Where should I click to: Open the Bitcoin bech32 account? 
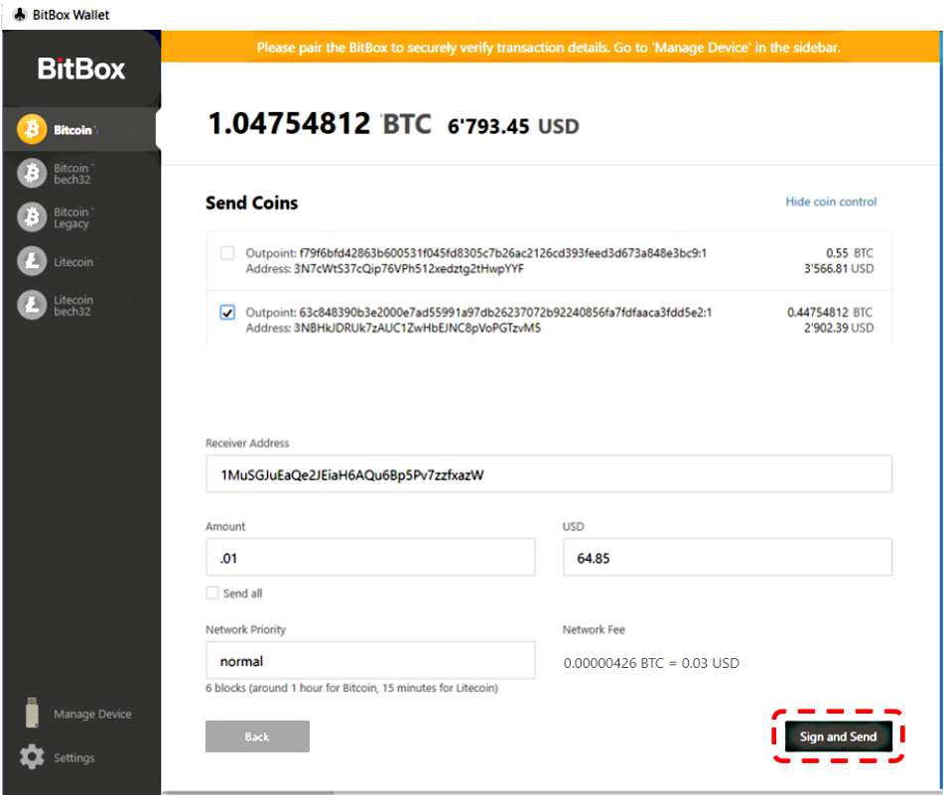(79, 174)
